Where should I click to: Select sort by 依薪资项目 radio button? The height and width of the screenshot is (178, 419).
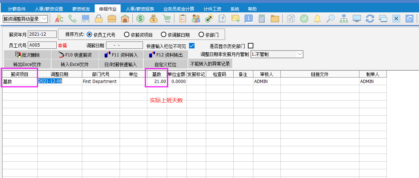click(x=127, y=35)
